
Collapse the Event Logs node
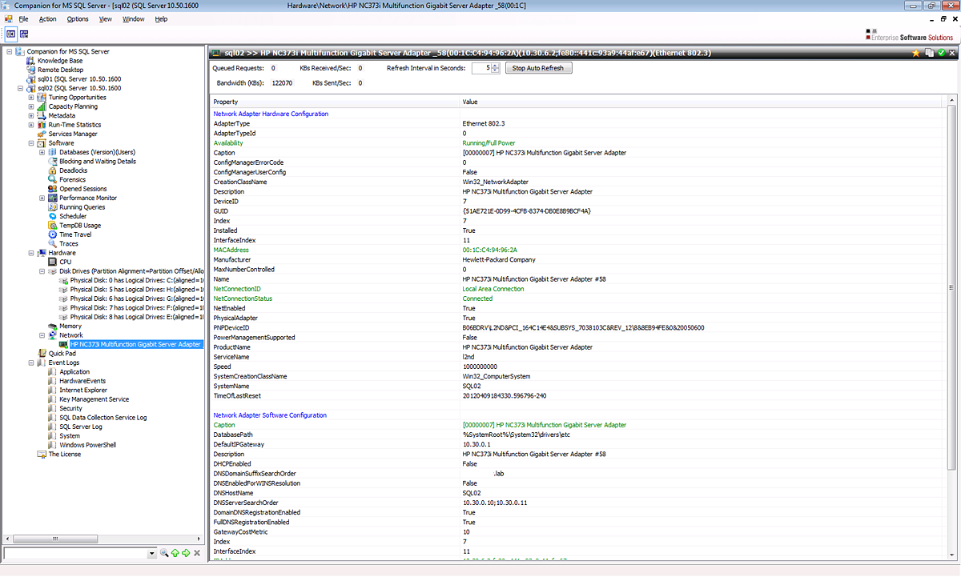31,363
